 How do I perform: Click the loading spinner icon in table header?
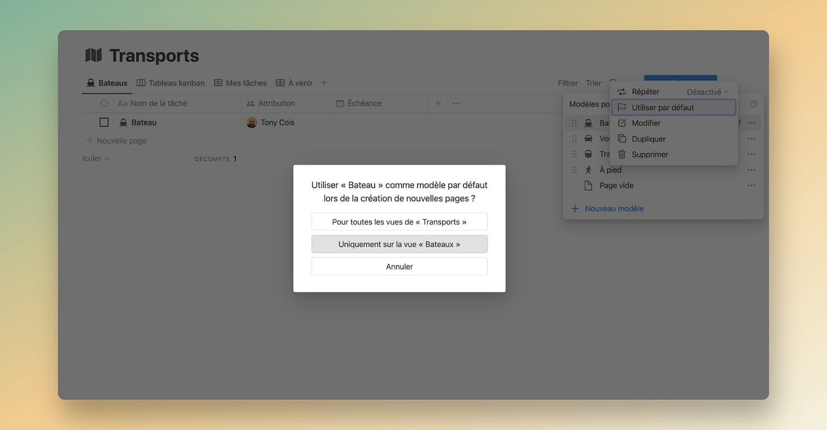pyautogui.click(x=104, y=103)
